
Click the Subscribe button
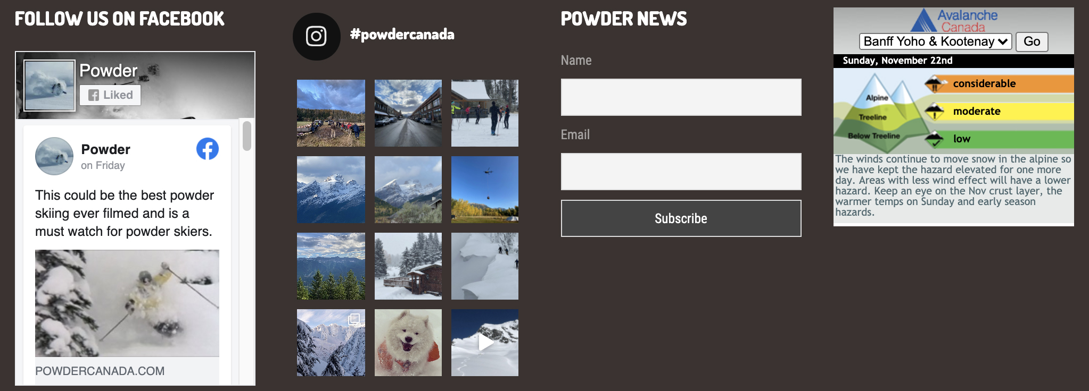pyautogui.click(x=681, y=218)
